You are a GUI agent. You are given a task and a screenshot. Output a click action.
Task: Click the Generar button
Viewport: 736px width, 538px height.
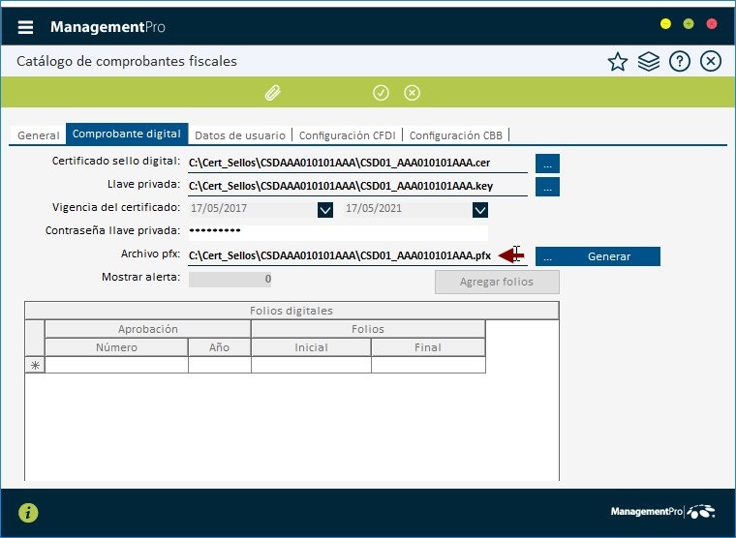tap(609, 256)
